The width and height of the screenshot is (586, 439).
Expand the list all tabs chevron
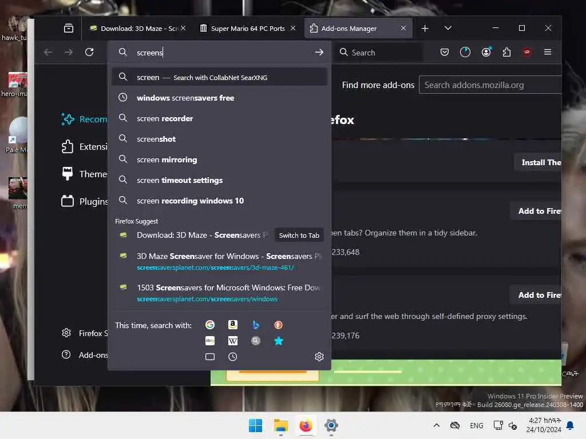pyautogui.click(x=448, y=28)
